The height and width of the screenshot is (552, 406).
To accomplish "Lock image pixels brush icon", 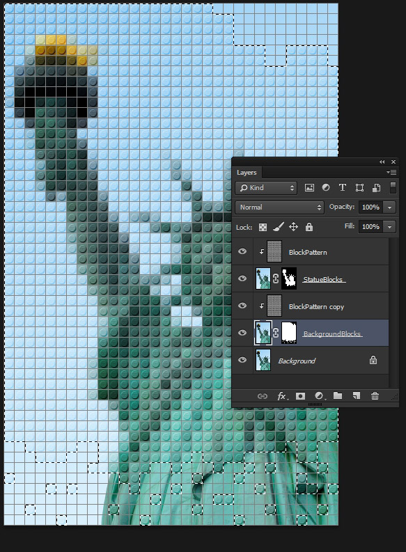I will (x=278, y=227).
